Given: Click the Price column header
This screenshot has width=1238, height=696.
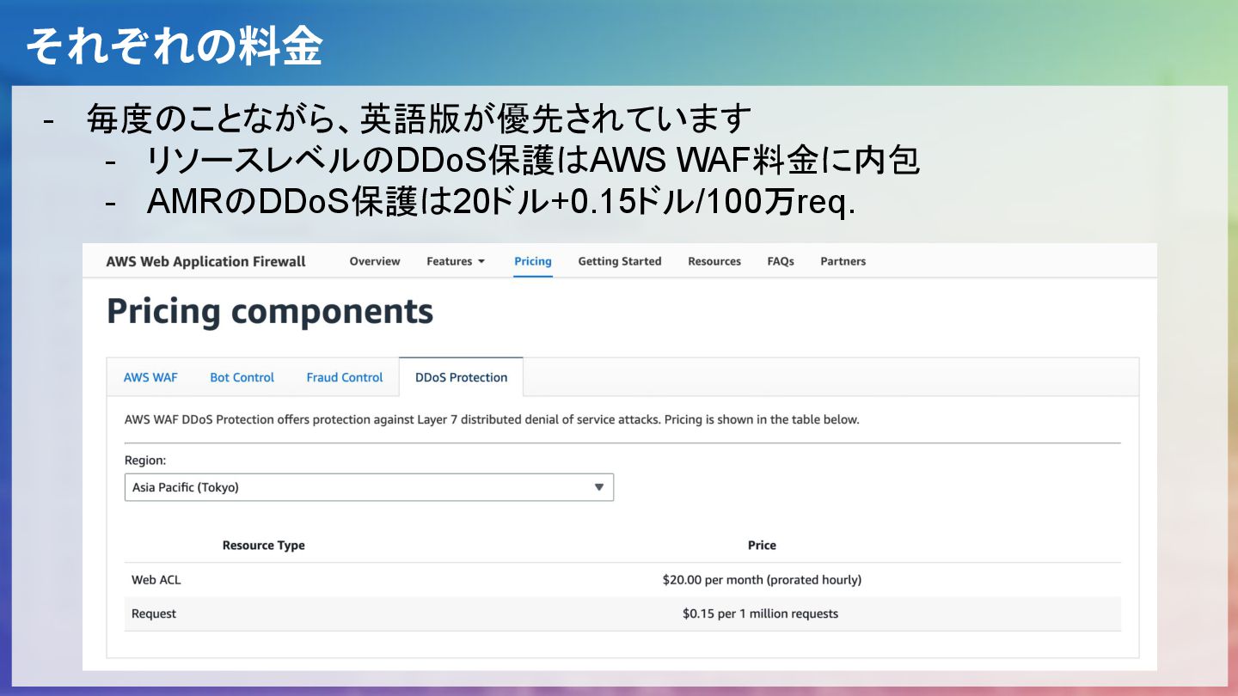Looking at the screenshot, I should 762,546.
